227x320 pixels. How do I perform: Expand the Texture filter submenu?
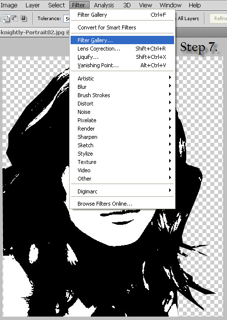(x=122, y=162)
